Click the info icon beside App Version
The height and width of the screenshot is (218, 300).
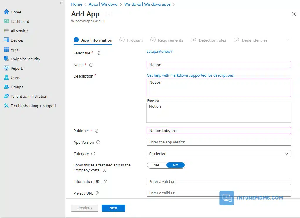(x=98, y=142)
